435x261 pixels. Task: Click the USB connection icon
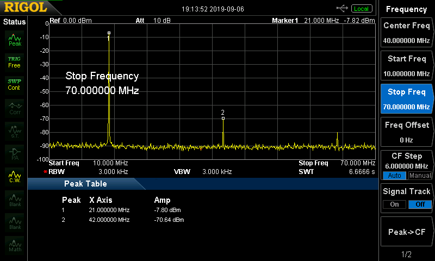tap(342, 8)
